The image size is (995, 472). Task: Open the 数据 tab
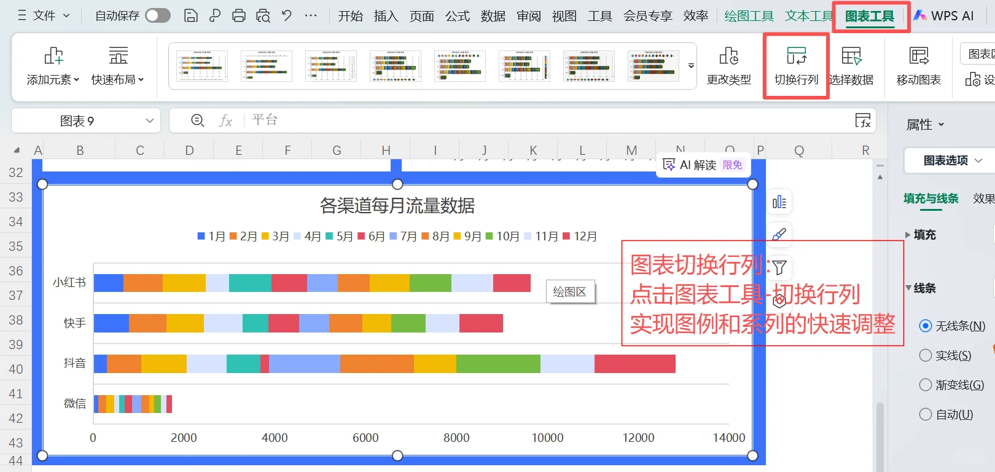493,16
